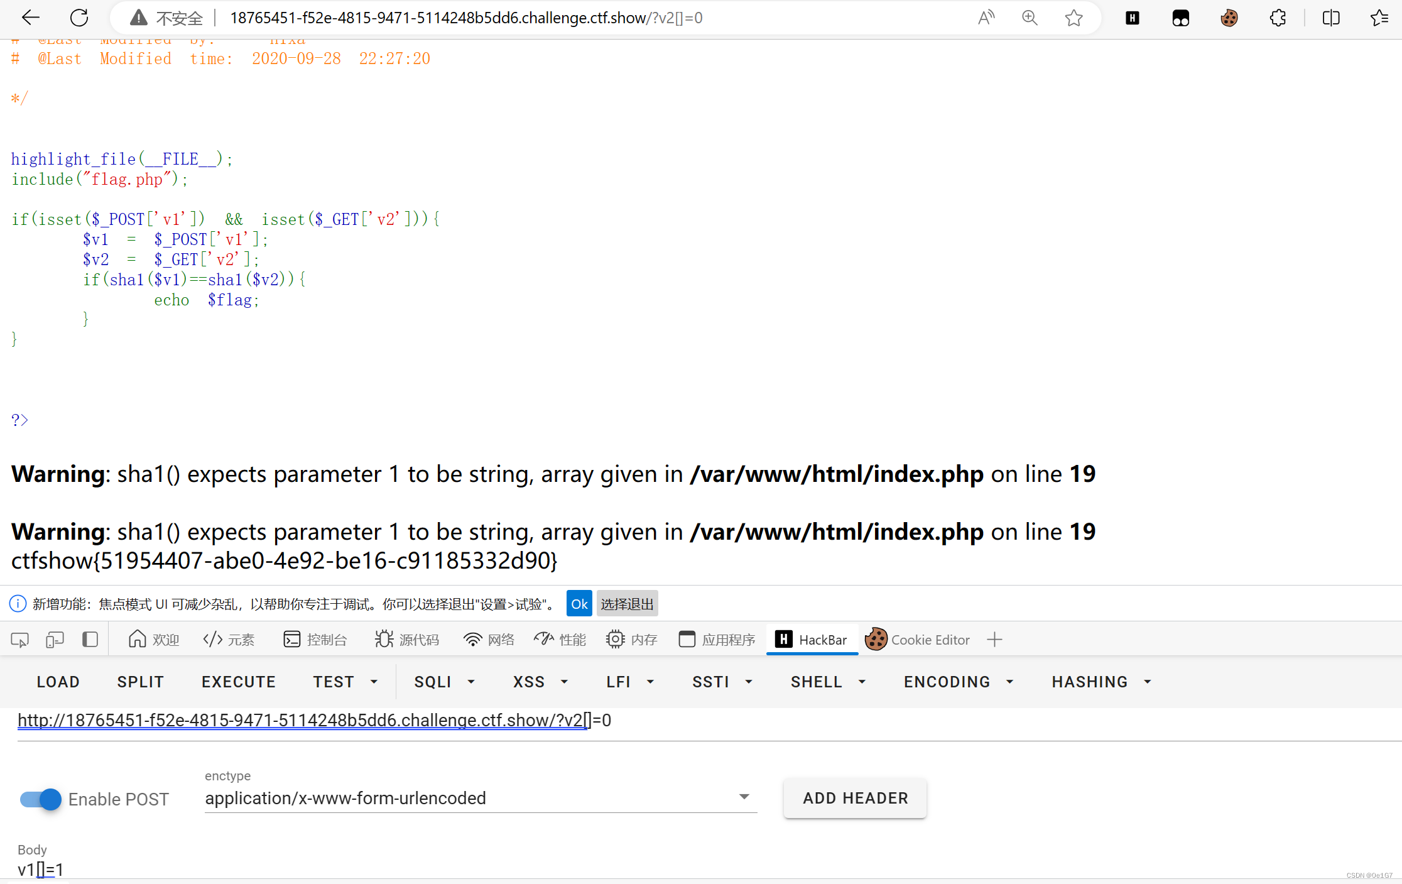Open the Cookie Editor extension icon in toolbar
The image size is (1402, 884).
coord(1229,18)
